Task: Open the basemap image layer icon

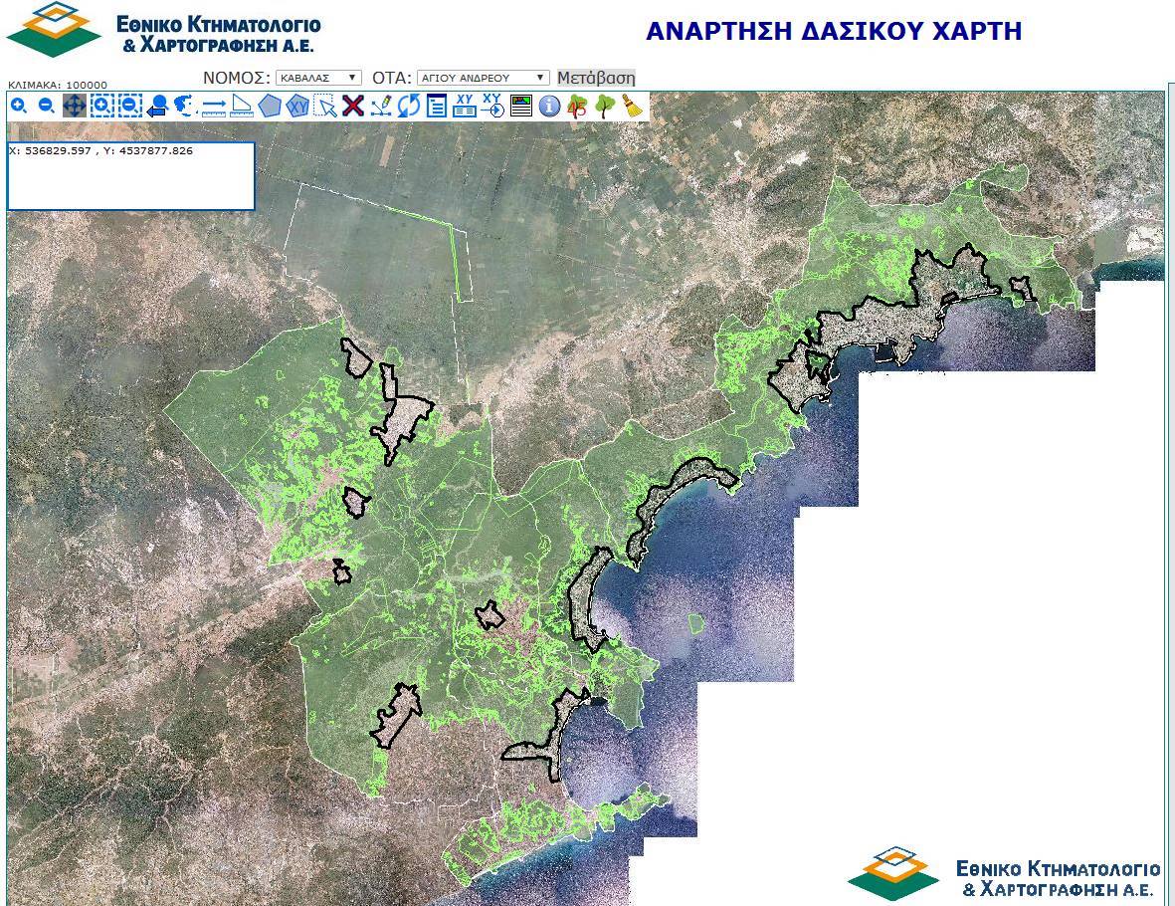Action: click(521, 106)
